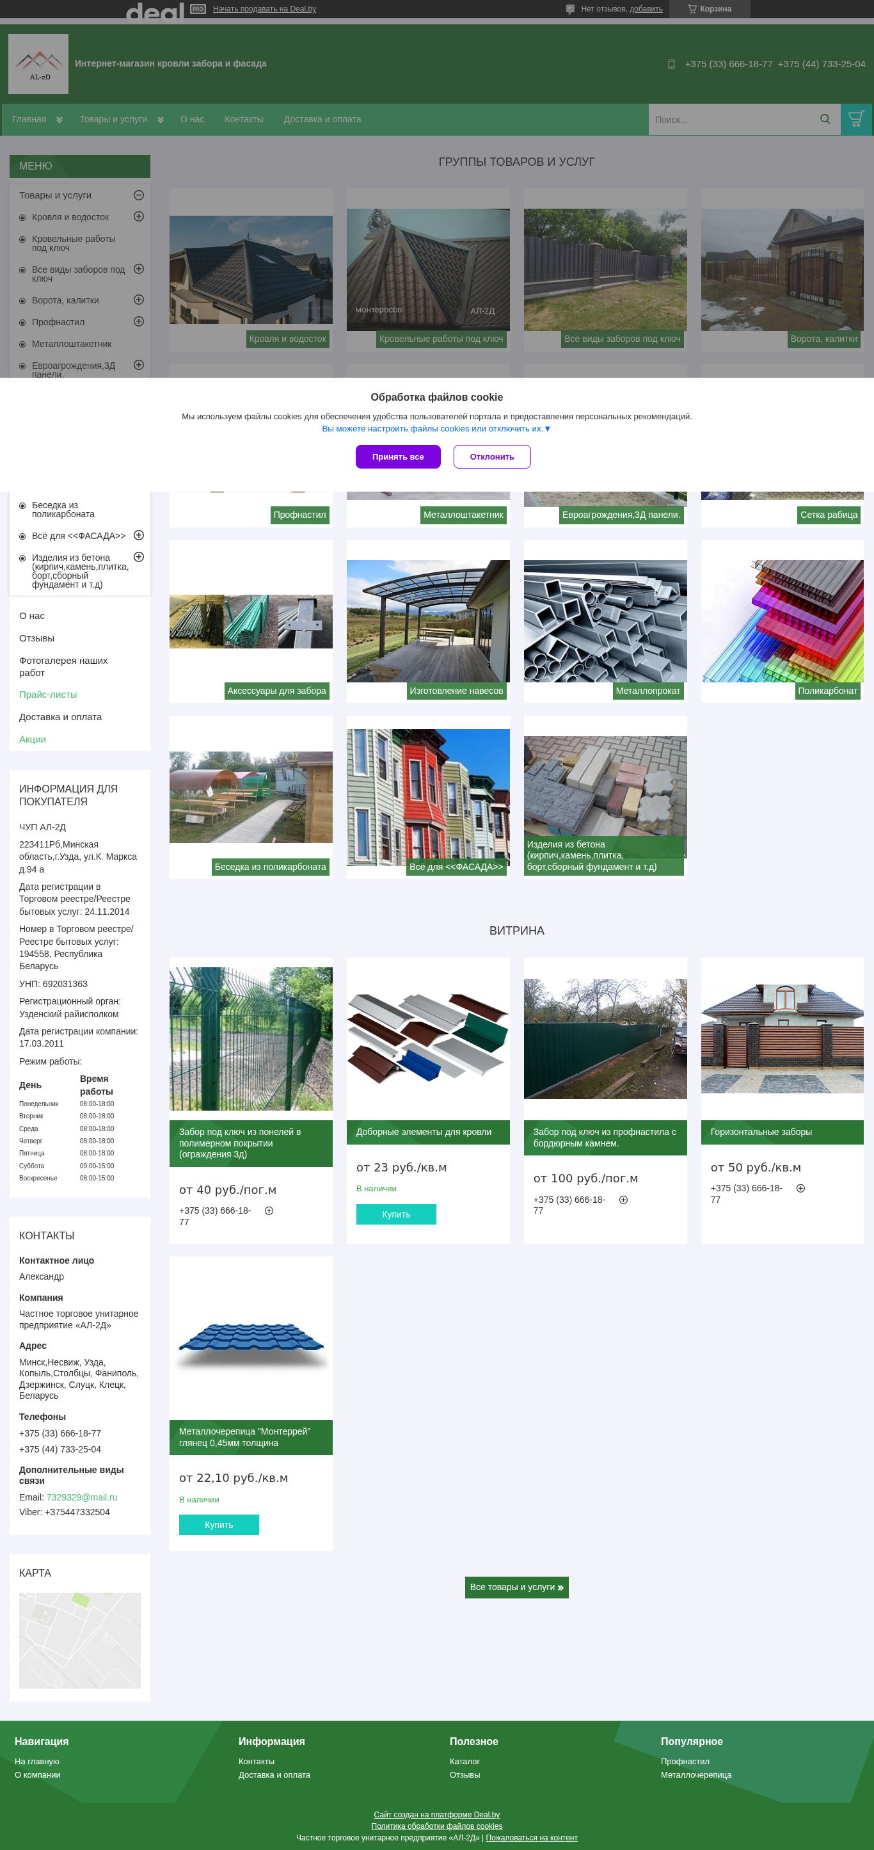Click the PRO badge icon in the top bar

(198, 8)
